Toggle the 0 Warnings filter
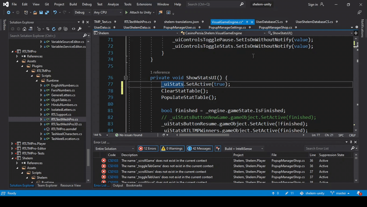Viewport: 367px width, 207px height. pyautogui.click(x=172, y=149)
